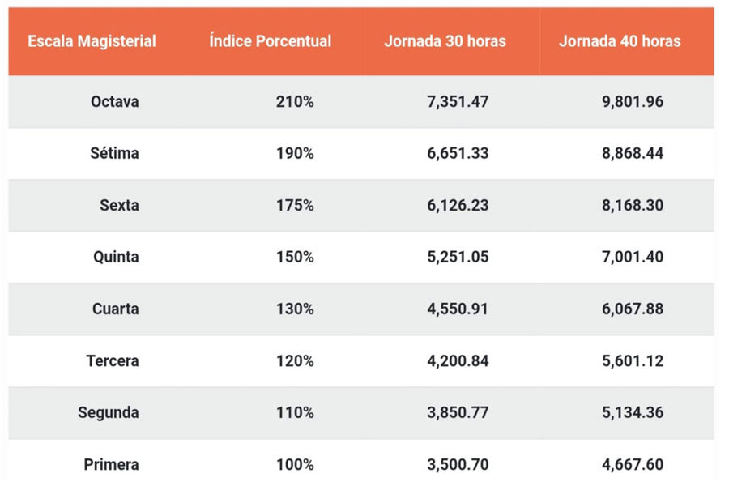Click the Octava row label
The height and width of the screenshot is (486, 729).
coord(115,101)
